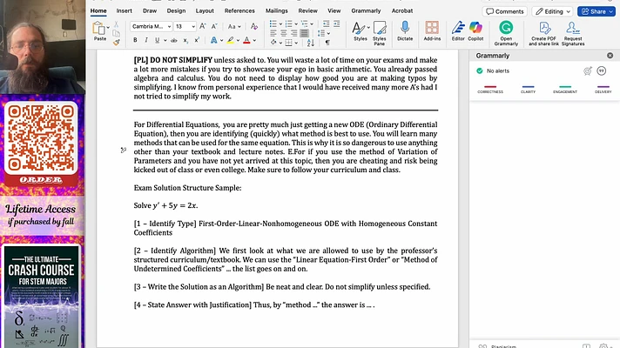Open the Mailings tab
This screenshot has width=620, height=348.
click(276, 10)
